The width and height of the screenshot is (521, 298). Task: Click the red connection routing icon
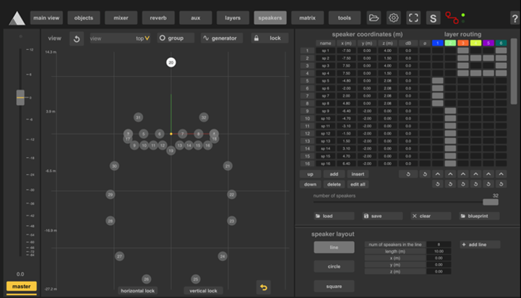click(453, 17)
